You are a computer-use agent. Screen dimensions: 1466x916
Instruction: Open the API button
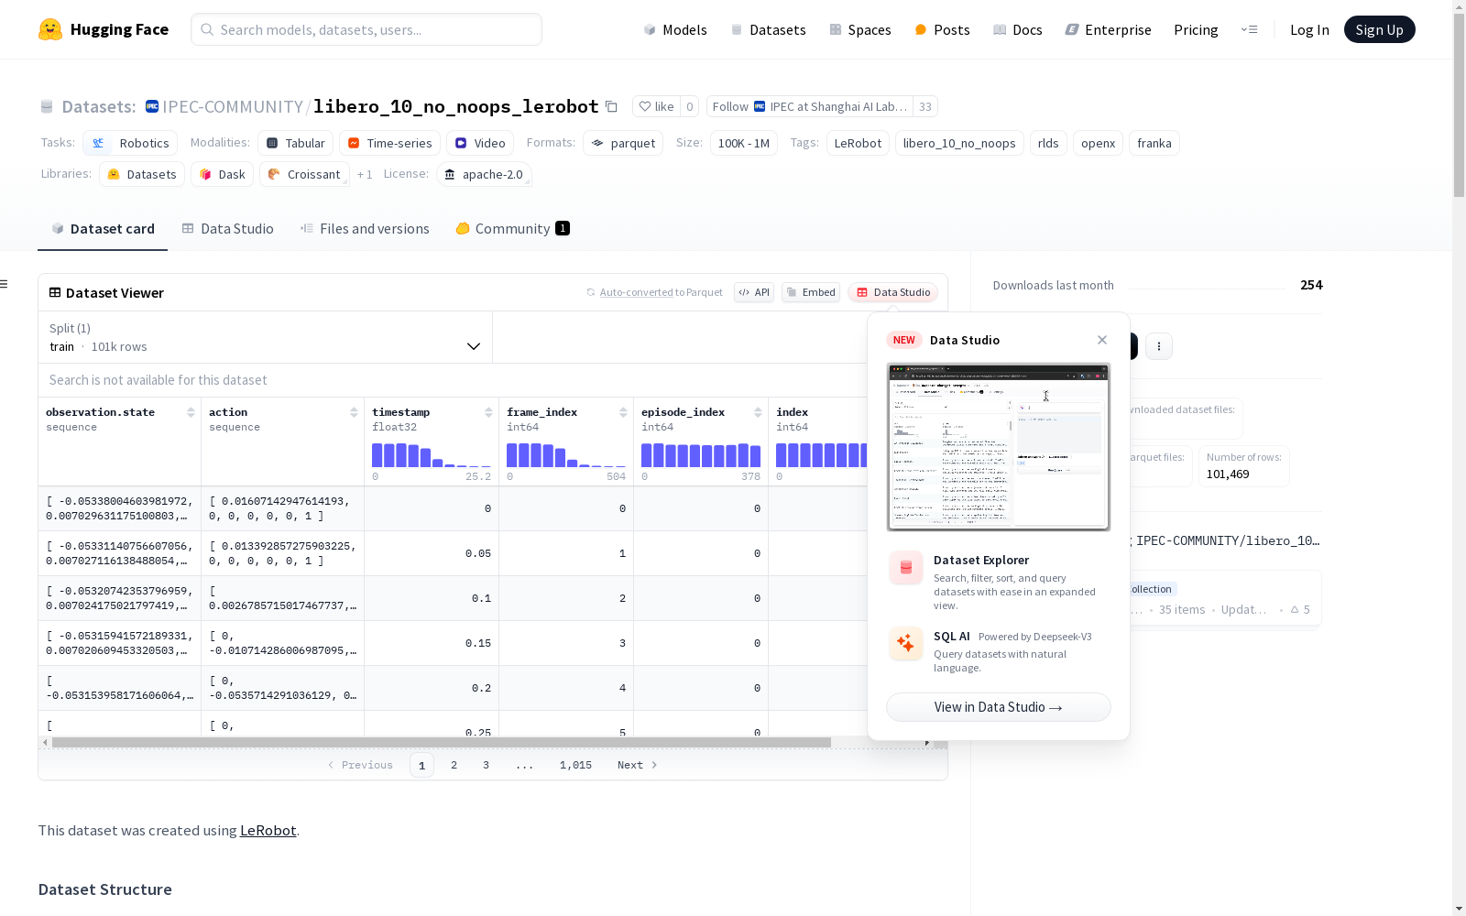[x=754, y=292]
